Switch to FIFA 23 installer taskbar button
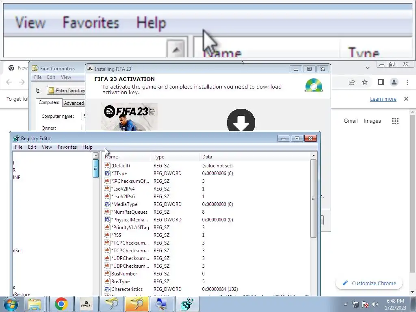Image resolution: width=416 pixels, height=312 pixels. pyautogui.click(x=86, y=304)
